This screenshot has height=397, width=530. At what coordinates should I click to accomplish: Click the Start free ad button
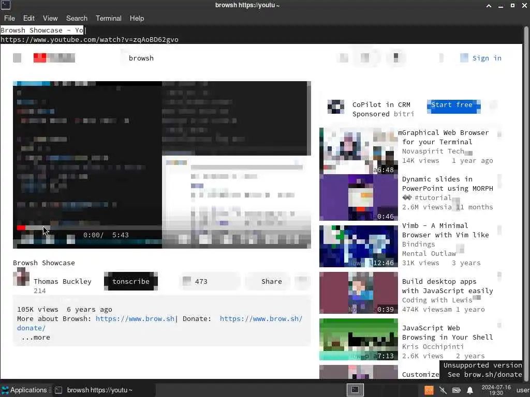[453, 106]
